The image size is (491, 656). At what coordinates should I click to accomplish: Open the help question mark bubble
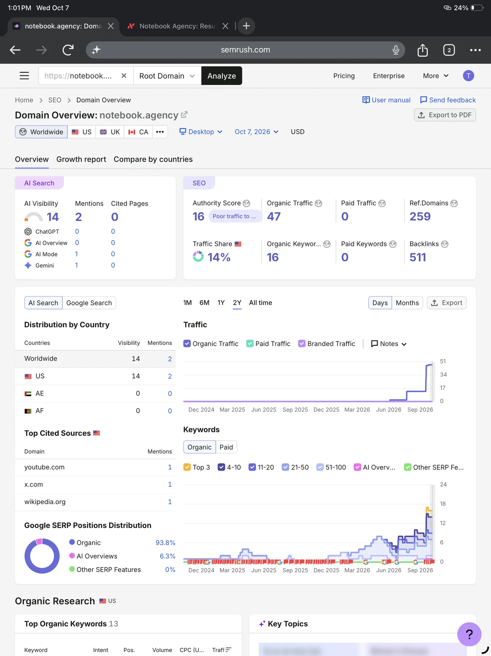coord(469,634)
